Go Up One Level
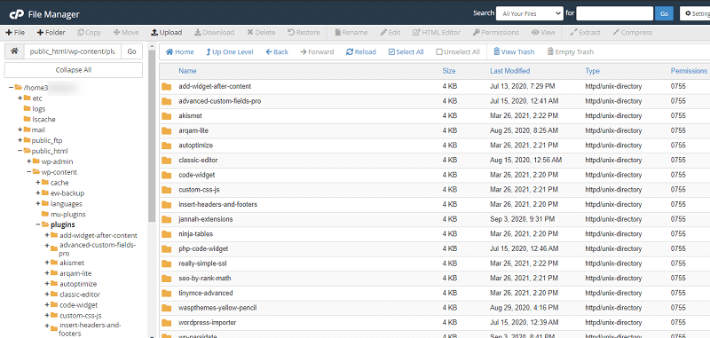 [229, 52]
